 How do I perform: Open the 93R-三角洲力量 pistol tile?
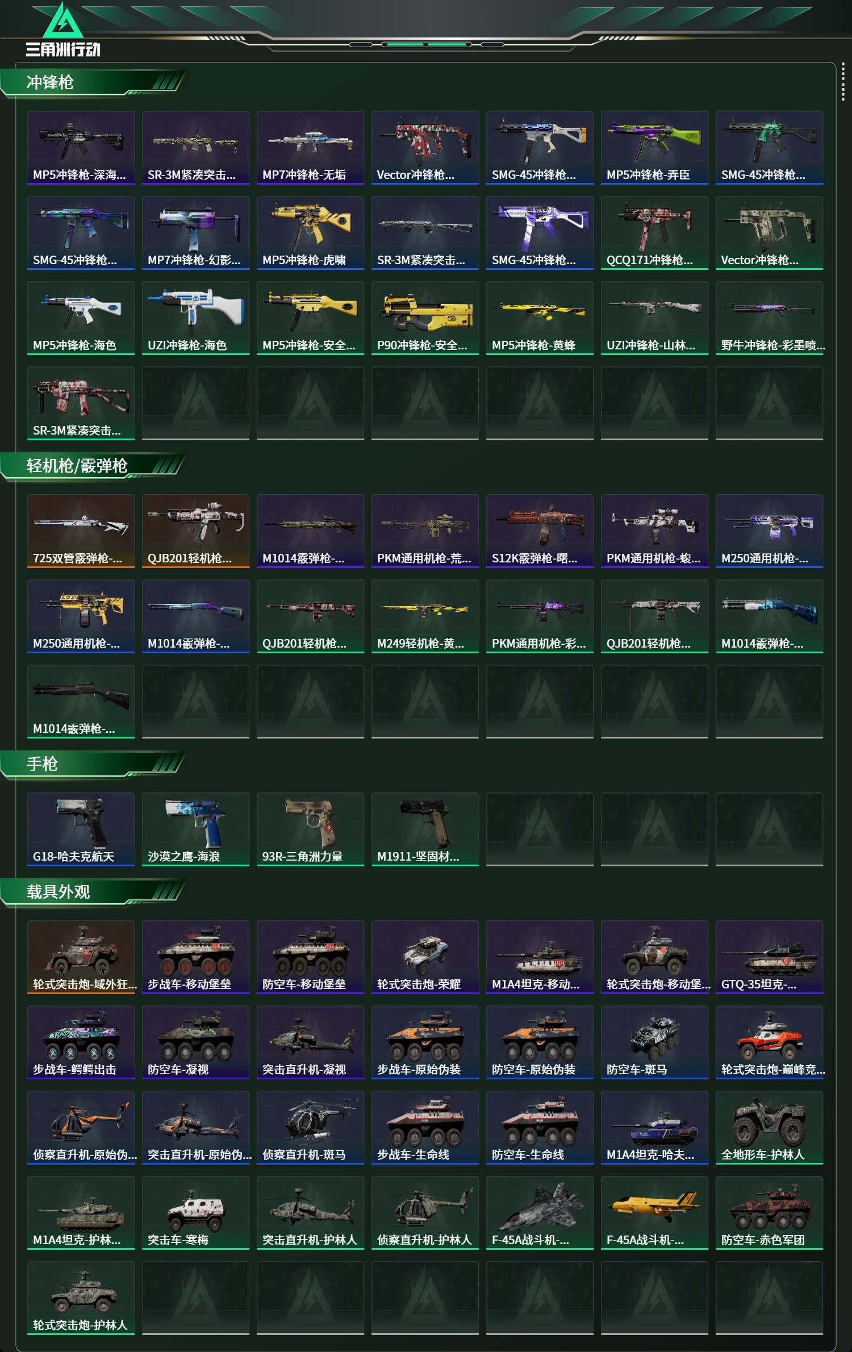click(310, 829)
